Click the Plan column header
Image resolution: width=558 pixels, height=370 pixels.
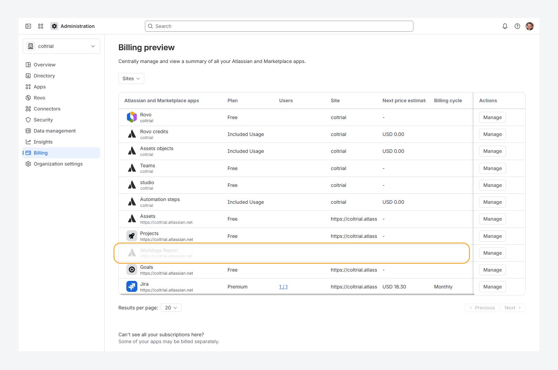[x=232, y=101]
